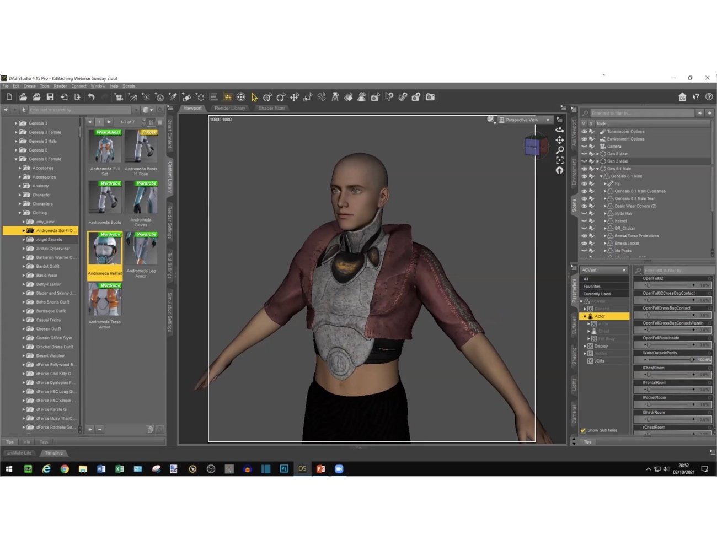Launch Google Chrome from the taskbar
This screenshot has height=551, width=717.
(x=65, y=469)
